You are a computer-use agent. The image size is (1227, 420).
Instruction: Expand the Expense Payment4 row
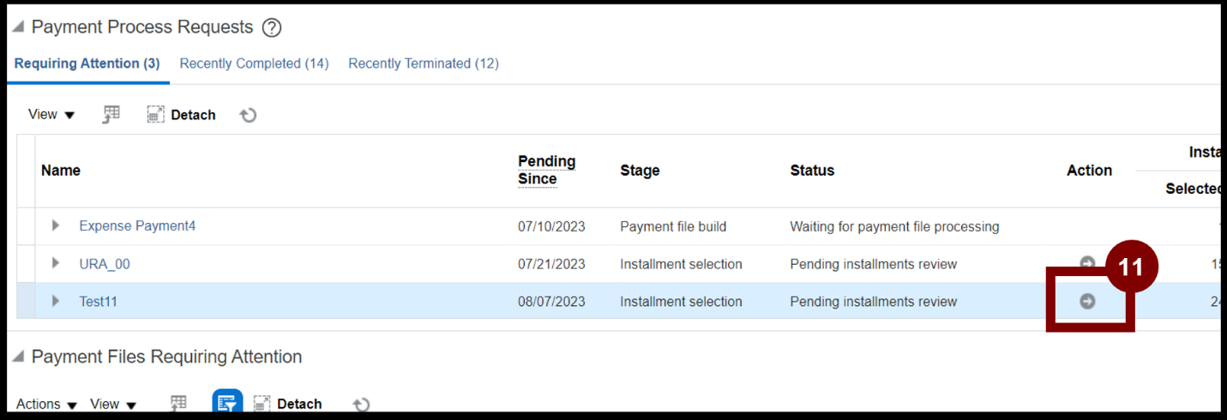click(56, 225)
